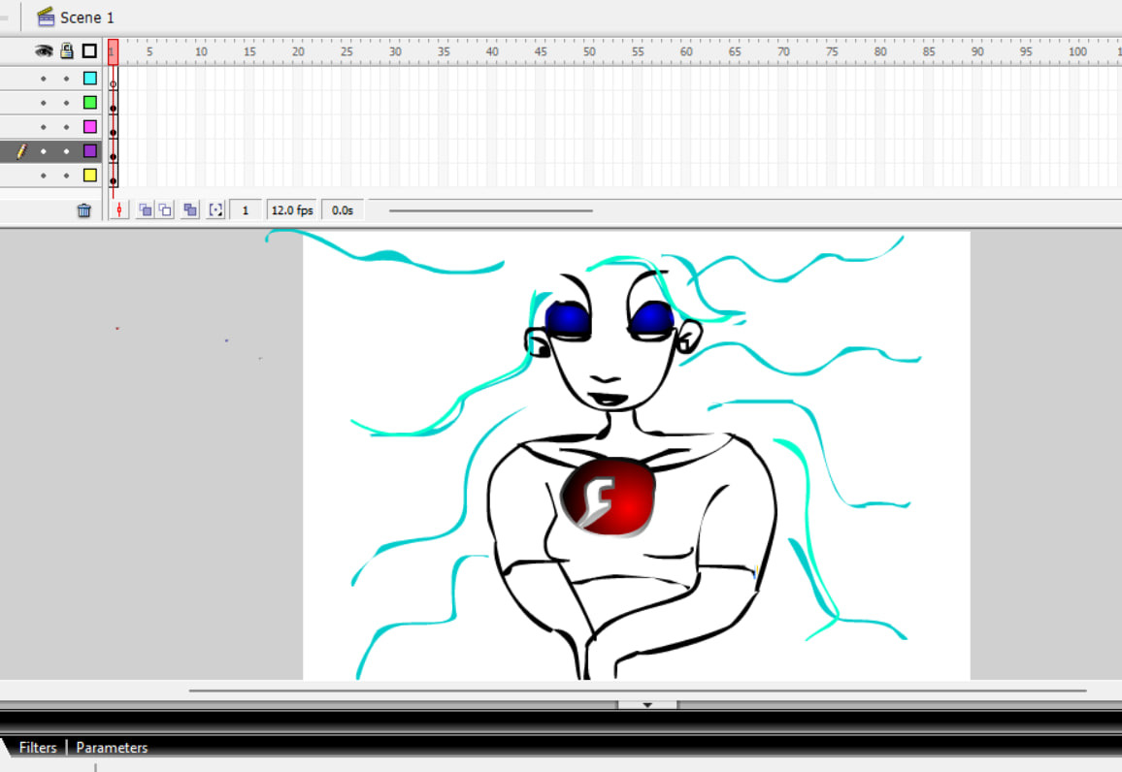Click the current frame field showing 1

[x=246, y=210]
